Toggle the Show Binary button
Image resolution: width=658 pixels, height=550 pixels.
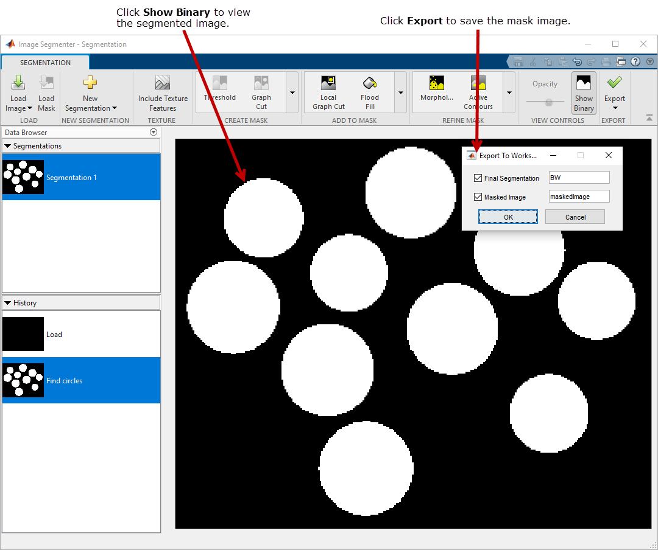[x=584, y=92]
